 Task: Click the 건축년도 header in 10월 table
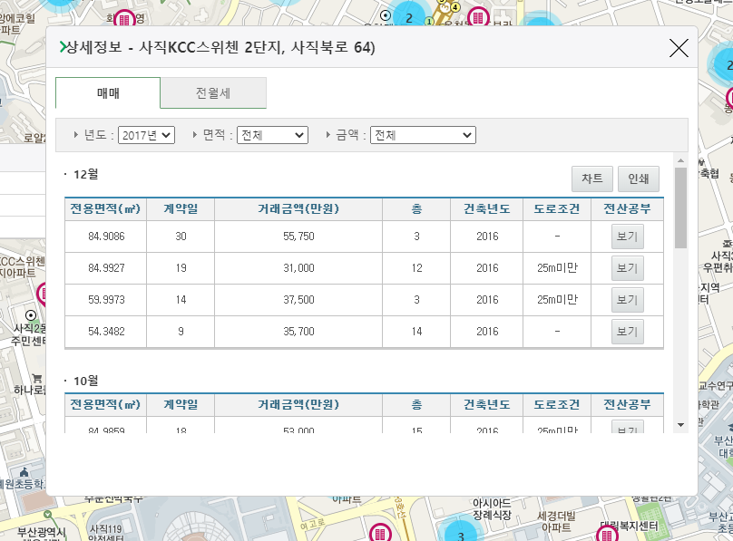click(x=486, y=404)
